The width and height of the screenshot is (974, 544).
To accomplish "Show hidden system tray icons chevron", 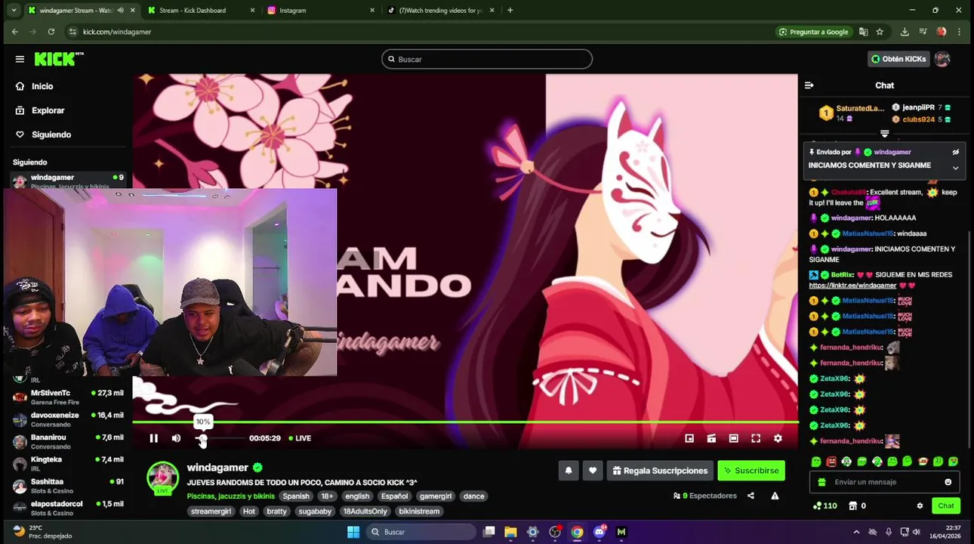I will click(x=856, y=532).
